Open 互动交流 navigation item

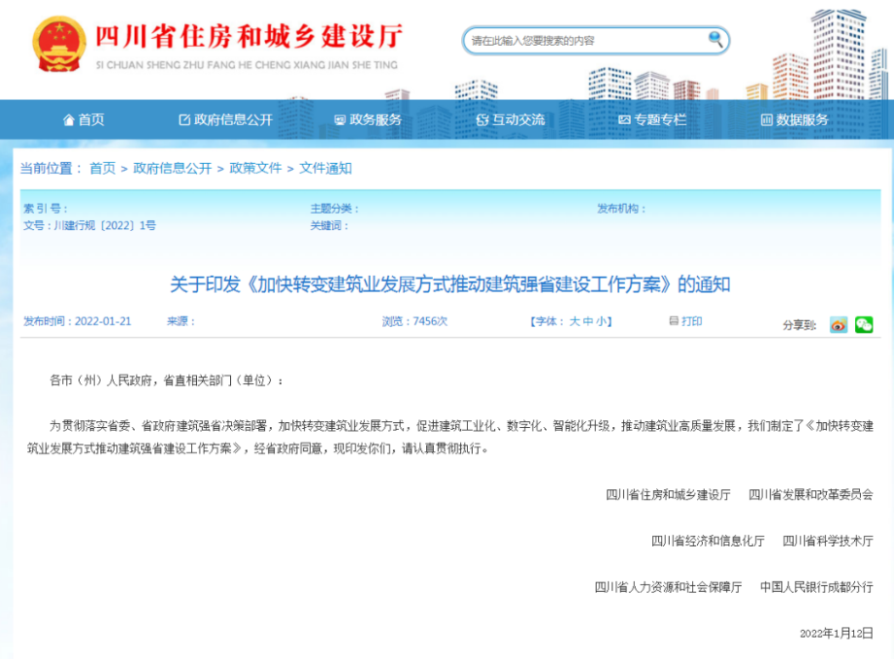(x=510, y=120)
